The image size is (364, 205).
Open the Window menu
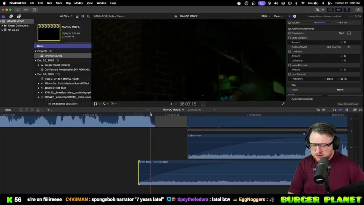[102, 3]
